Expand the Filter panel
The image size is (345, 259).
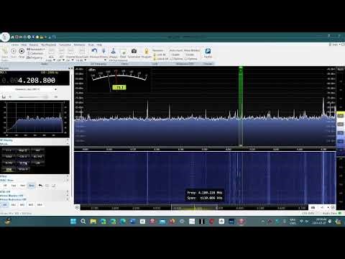[x=68, y=176]
